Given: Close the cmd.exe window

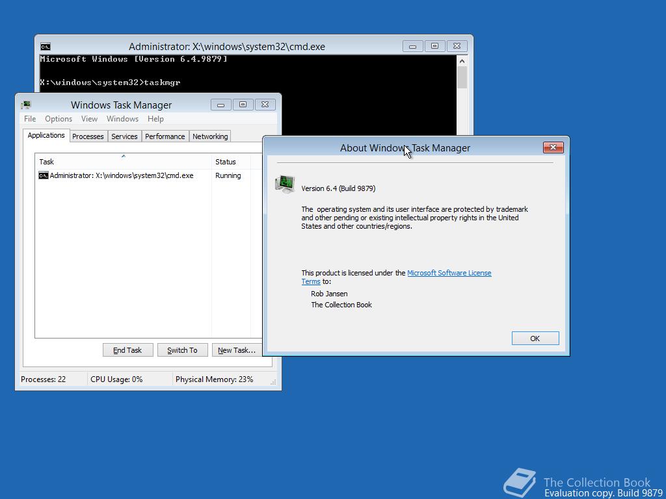Looking at the screenshot, I should pyautogui.click(x=457, y=46).
